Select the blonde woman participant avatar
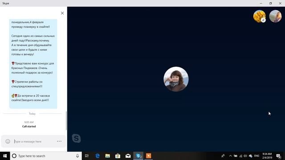This screenshot has width=285, height=160. point(275,16)
